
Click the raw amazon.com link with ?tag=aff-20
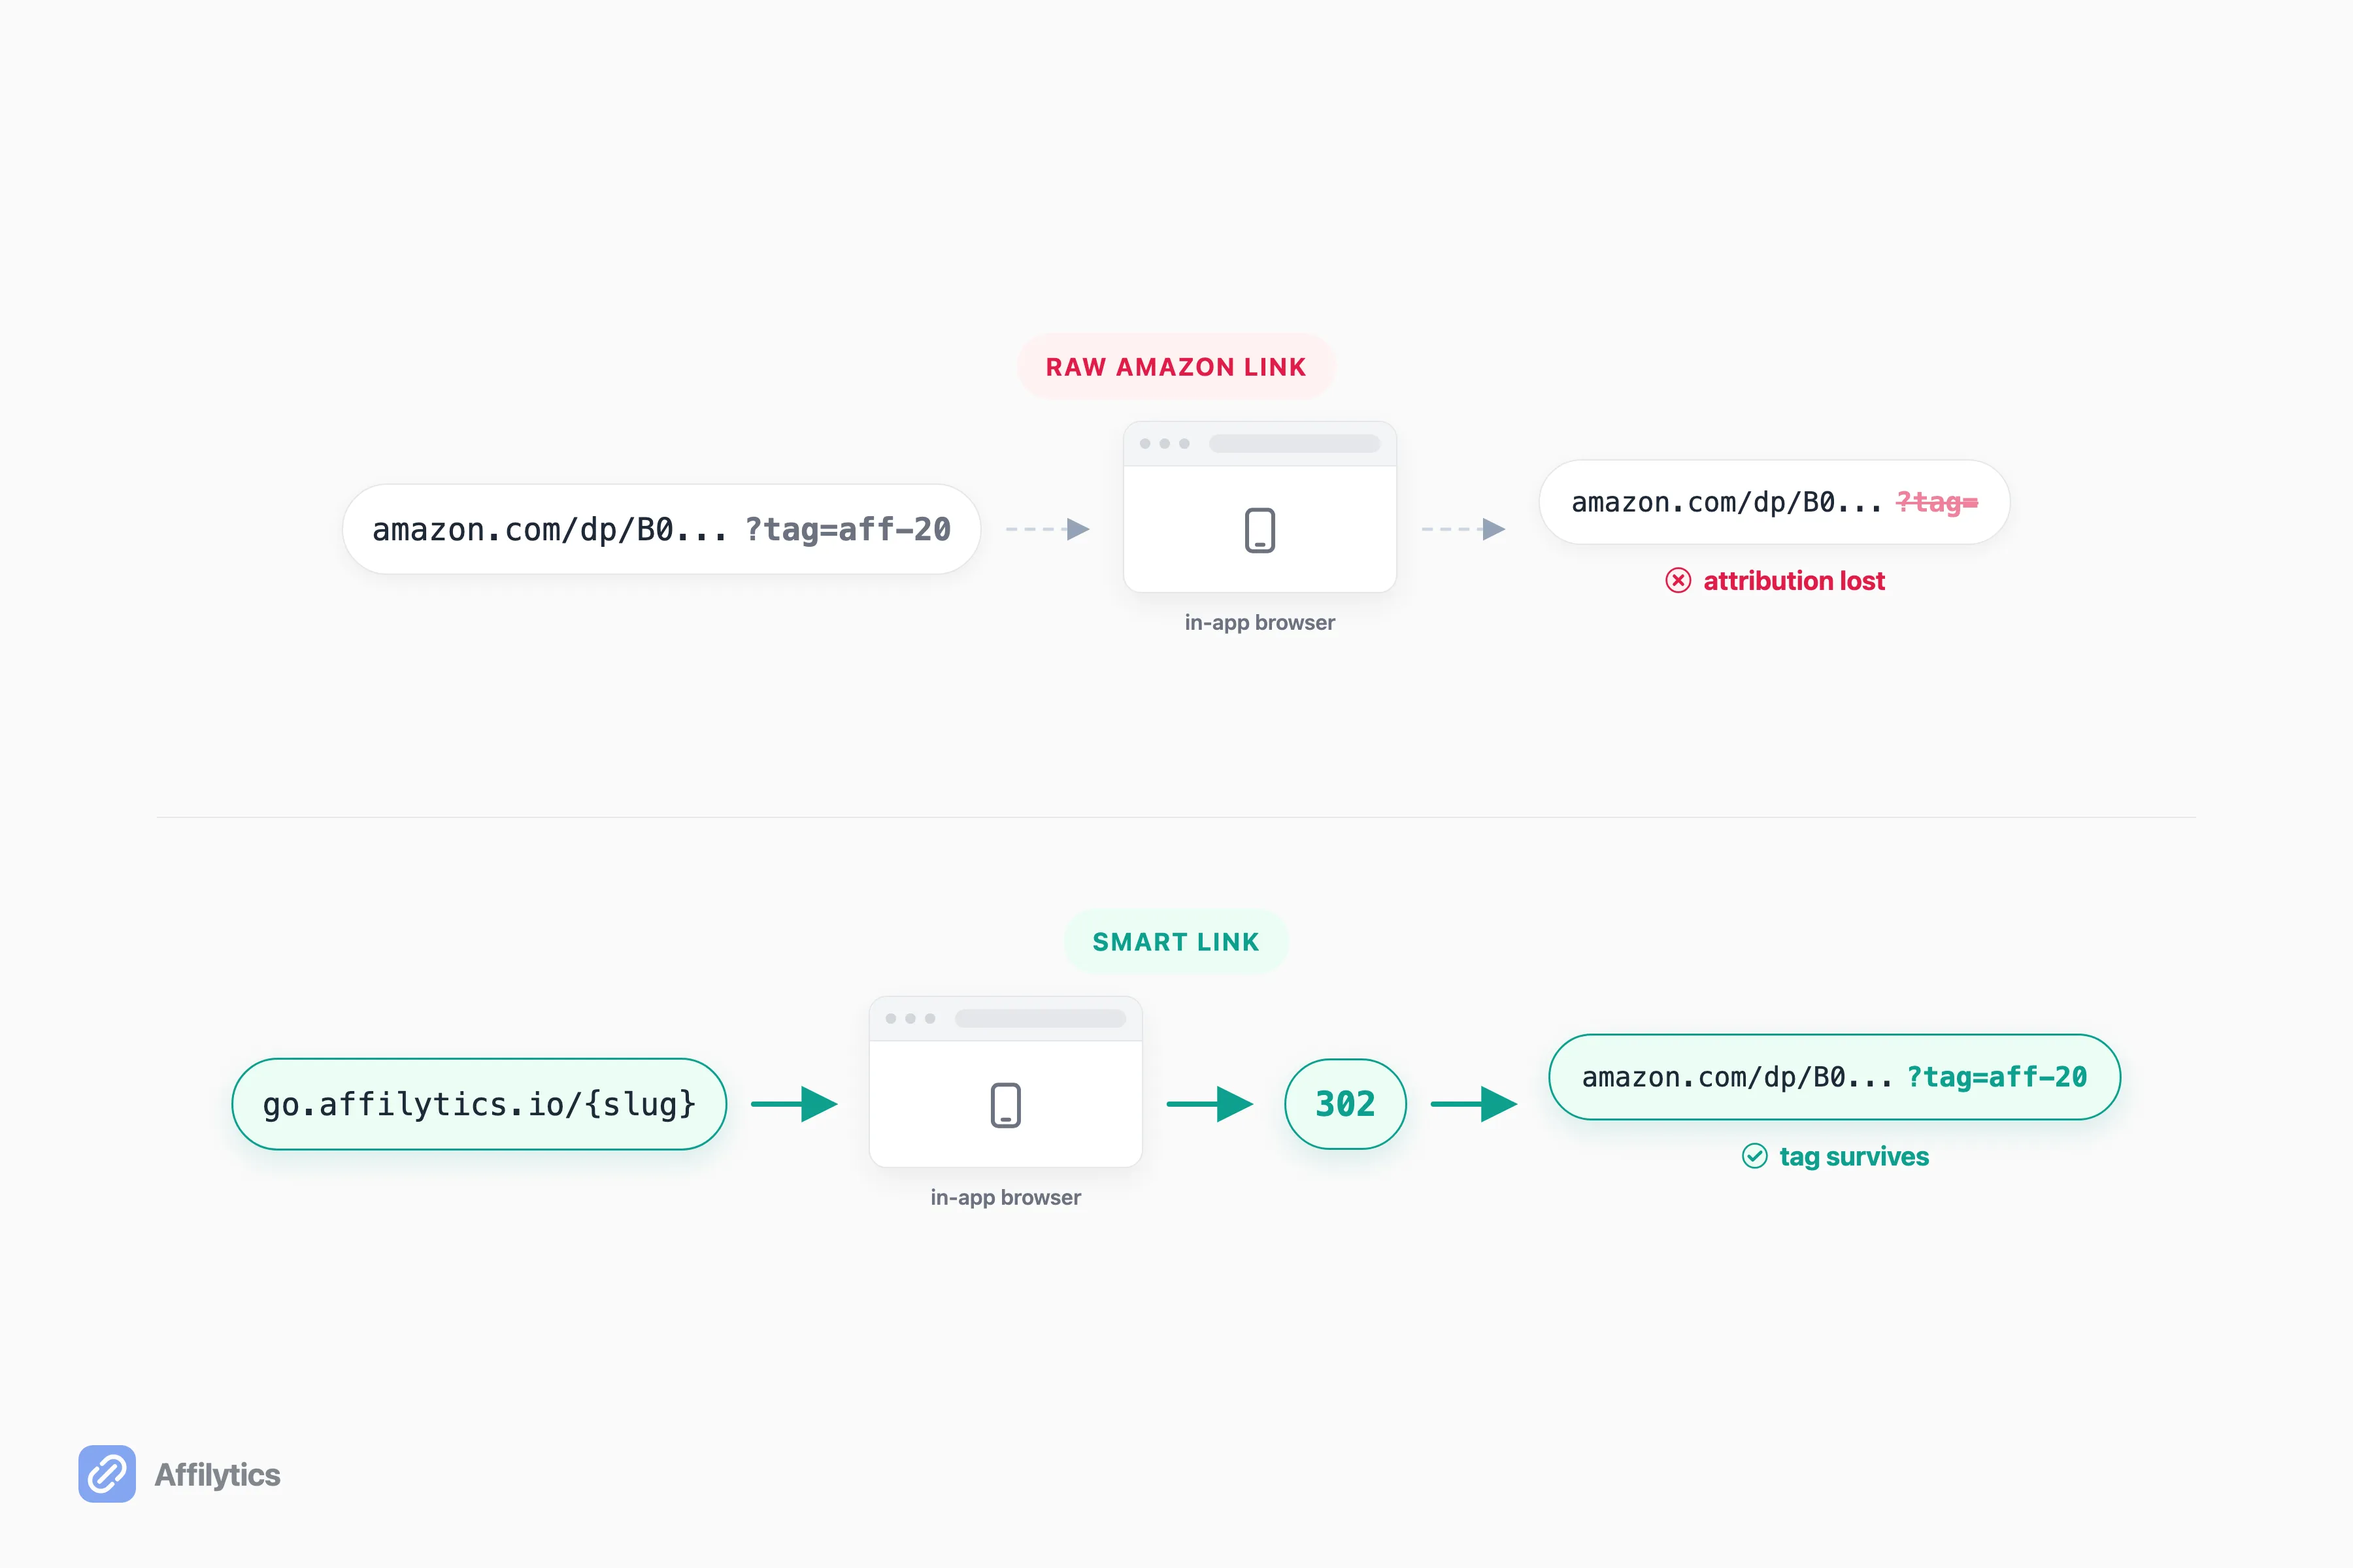(661, 529)
